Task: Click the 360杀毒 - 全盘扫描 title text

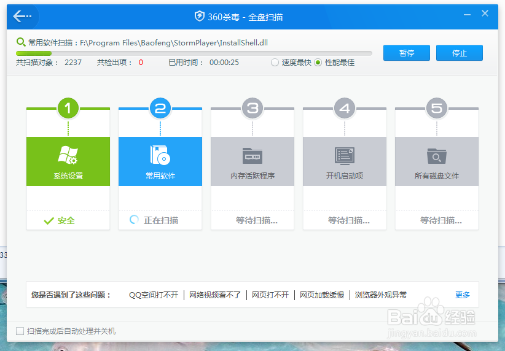Action: click(245, 17)
